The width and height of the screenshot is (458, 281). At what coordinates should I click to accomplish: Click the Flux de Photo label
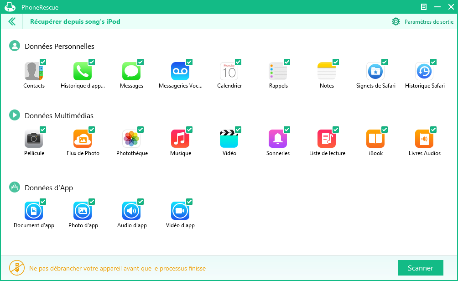[x=83, y=153]
